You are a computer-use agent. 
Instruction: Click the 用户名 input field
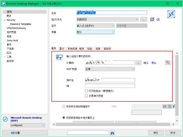[110, 80]
